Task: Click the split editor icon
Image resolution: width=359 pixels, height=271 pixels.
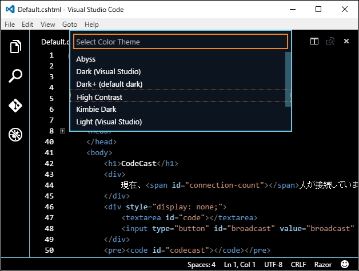Action: [314, 41]
